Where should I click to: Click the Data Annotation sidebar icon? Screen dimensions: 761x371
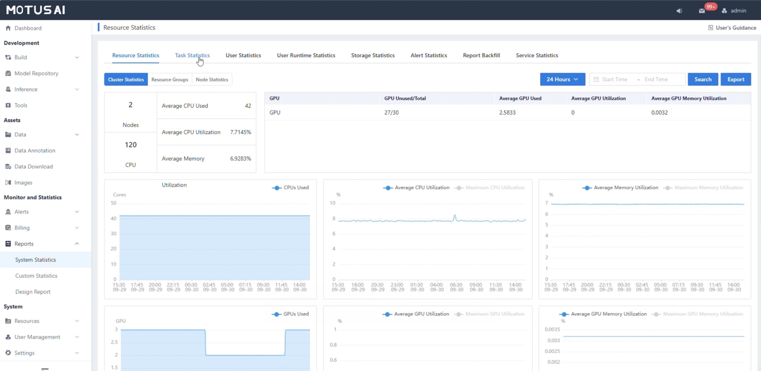coord(8,150)
